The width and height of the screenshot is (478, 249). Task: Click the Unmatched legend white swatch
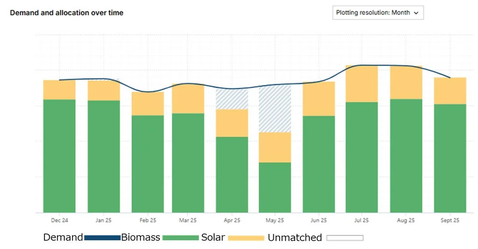(345, 237)
